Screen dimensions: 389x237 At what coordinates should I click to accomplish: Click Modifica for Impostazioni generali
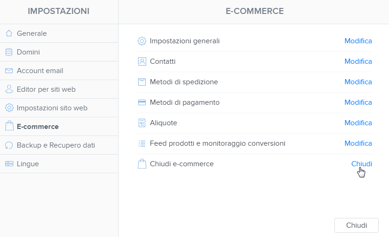click(358, 41)
